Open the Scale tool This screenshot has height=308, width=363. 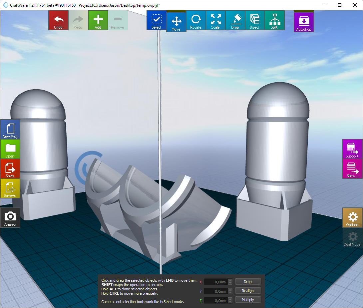(215, 20)
